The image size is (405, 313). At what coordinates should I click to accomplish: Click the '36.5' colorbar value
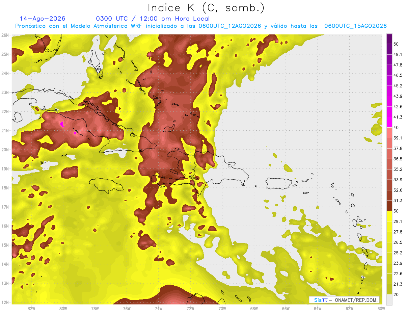(398, 159)
